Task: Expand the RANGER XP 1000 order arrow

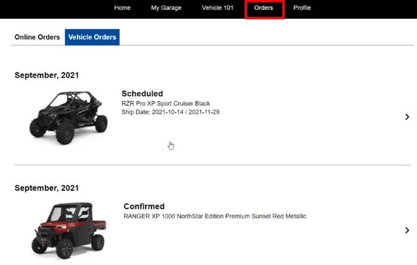Action: [x=407, y=230]
